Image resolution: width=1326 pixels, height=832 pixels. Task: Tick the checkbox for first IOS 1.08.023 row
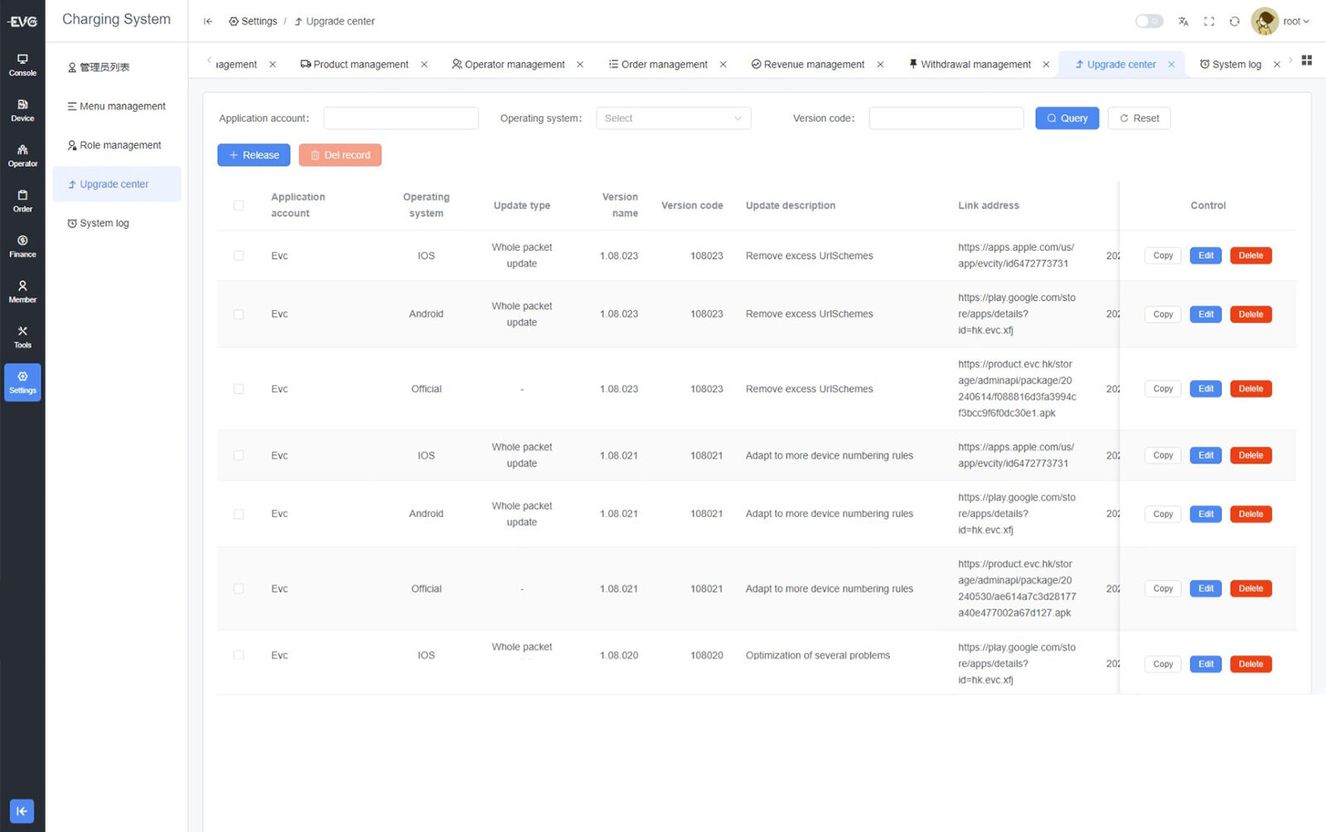239,256
